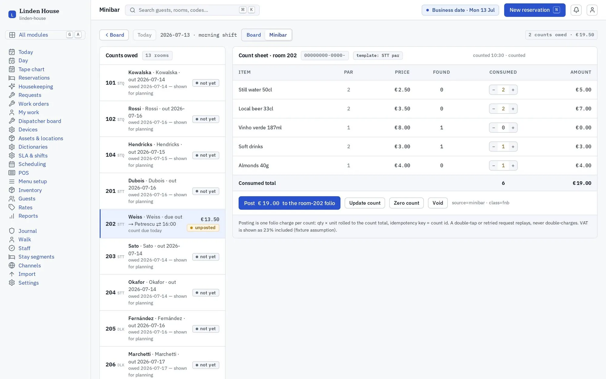This screenshot has width=606, height=379.
Task: Open notifications bell icon
Action: [x=576, y=10]
